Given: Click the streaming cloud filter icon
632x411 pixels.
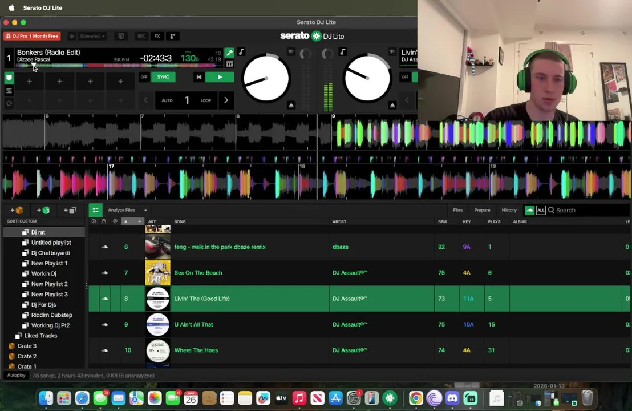Looking at the screenshot, I should pyautogui.click(x=529, y=210).
